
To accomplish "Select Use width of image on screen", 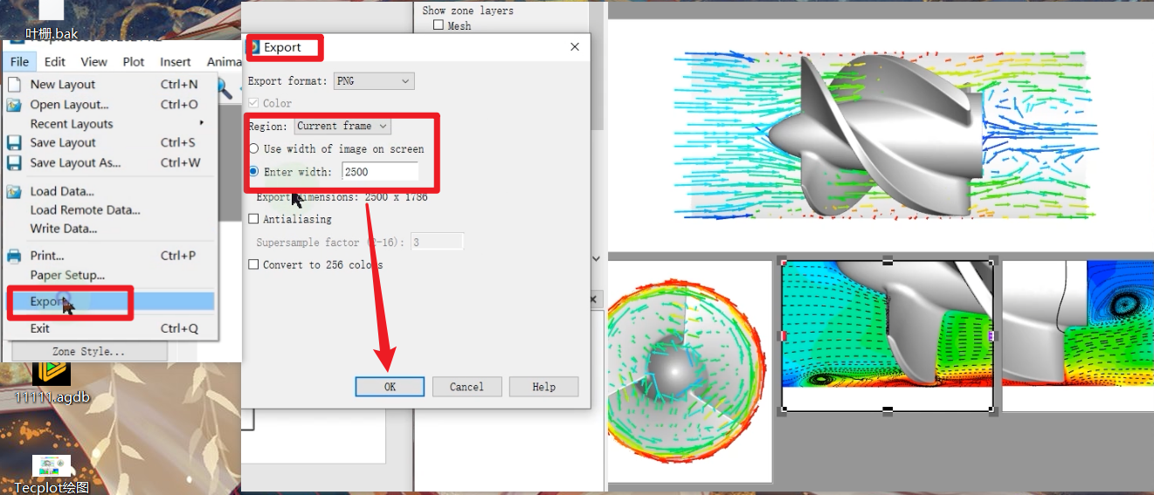I will pos(254,149).
